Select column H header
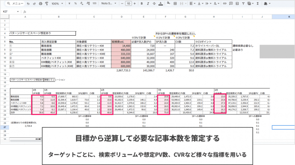 214,17
